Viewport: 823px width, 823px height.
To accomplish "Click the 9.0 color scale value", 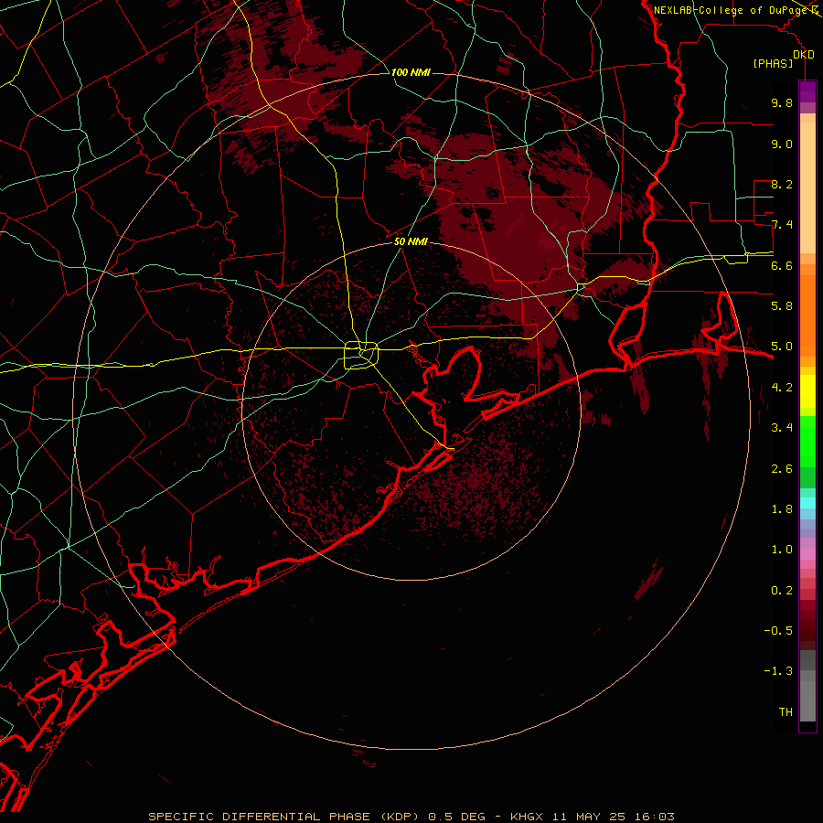I will pyautogui.click(x=782, y=144).
